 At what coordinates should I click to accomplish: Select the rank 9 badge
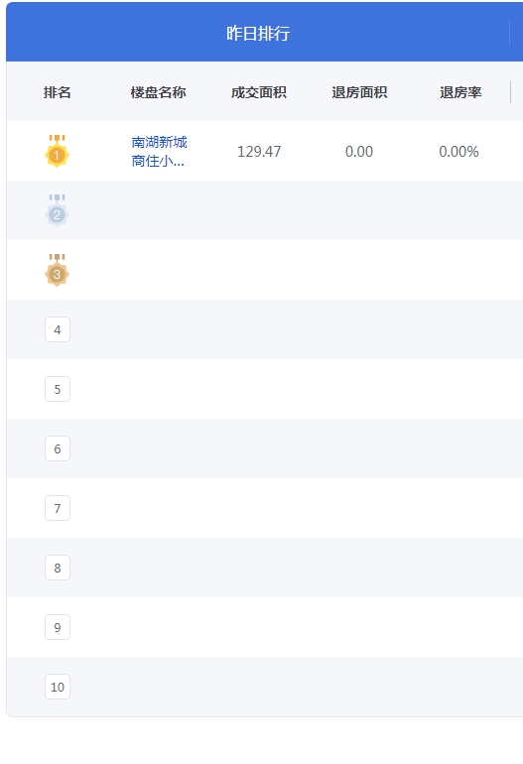(58, 627)
